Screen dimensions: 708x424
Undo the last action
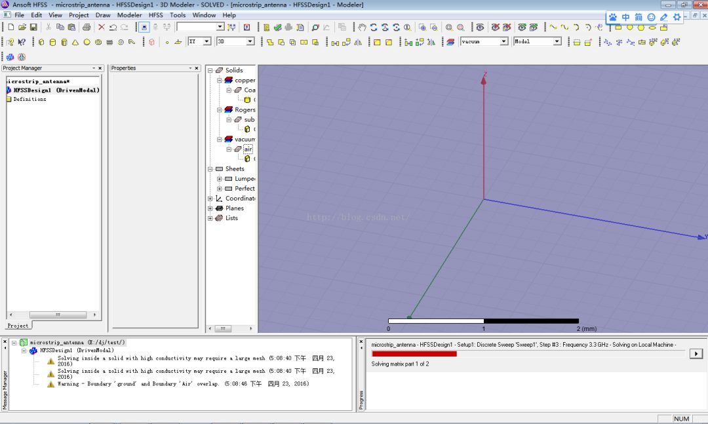[113, 27]
